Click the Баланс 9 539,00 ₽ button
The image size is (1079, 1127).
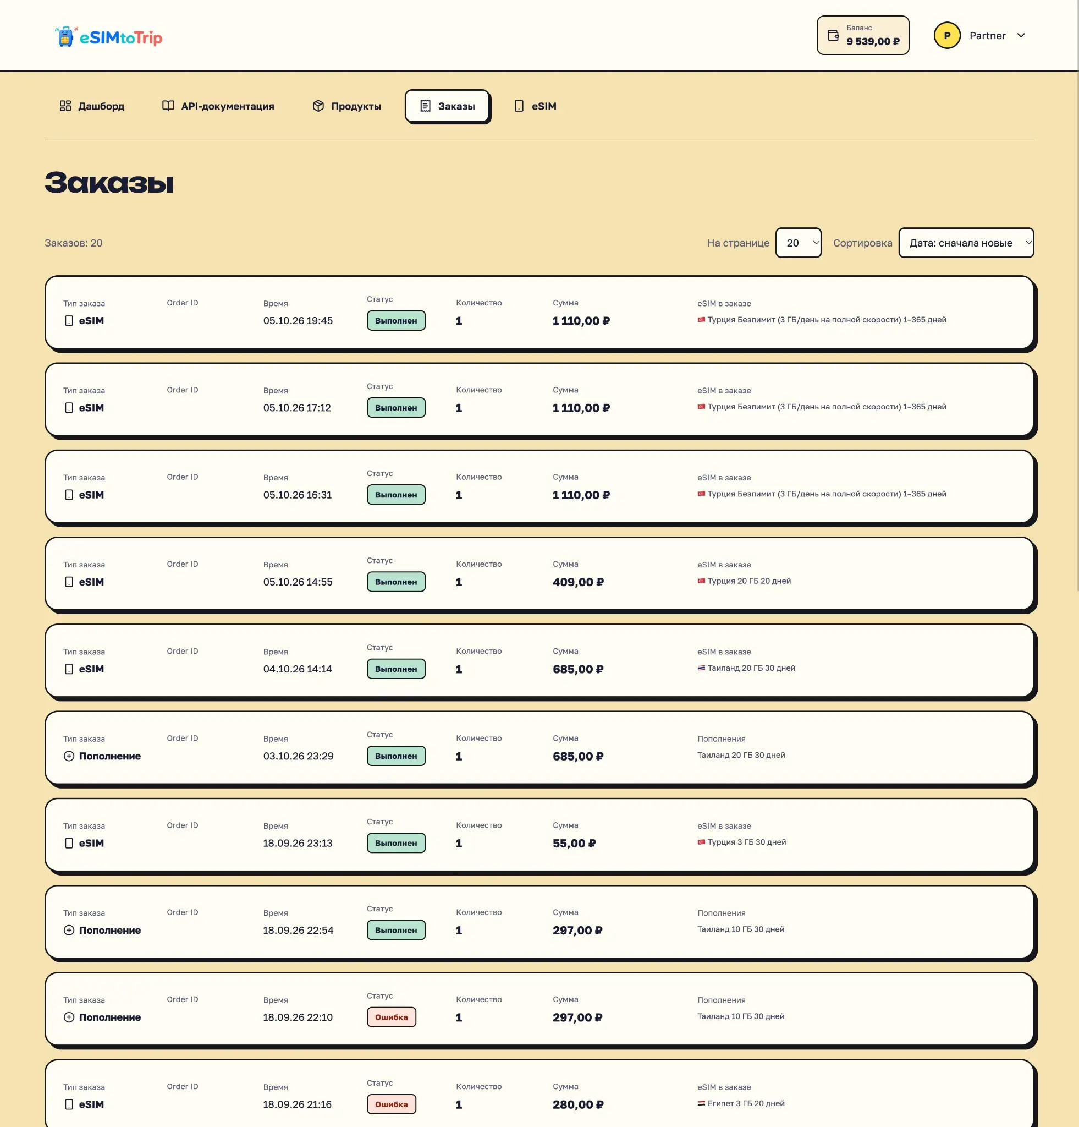coord(862,36)
